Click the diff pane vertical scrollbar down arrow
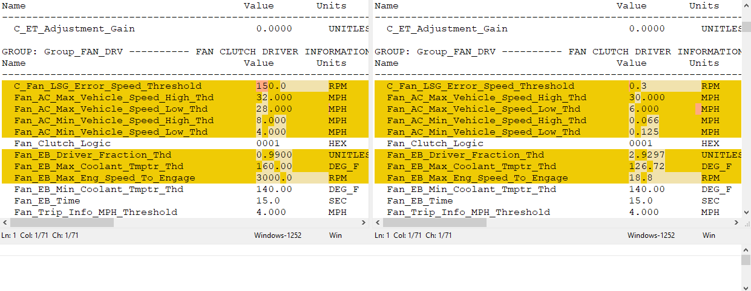 point(746,213)
